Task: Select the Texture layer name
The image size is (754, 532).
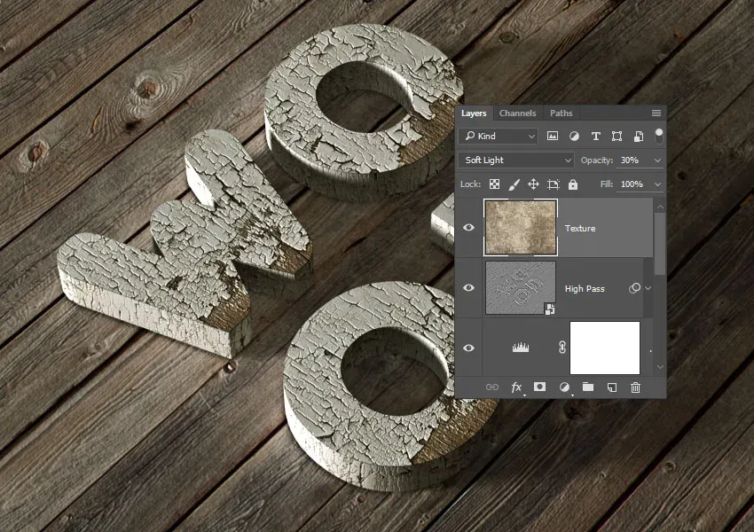Action: (580, 228)
